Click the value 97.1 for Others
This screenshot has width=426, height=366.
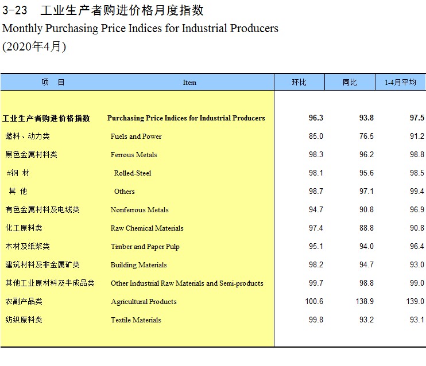pyautogui.click(x=366, y=191)
